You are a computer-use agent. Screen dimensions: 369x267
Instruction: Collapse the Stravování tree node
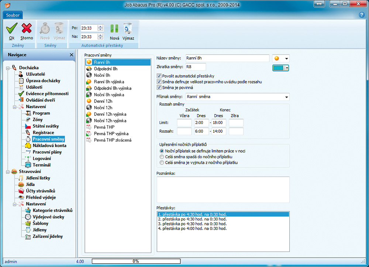pyautogui.click(x=8, y=172)
